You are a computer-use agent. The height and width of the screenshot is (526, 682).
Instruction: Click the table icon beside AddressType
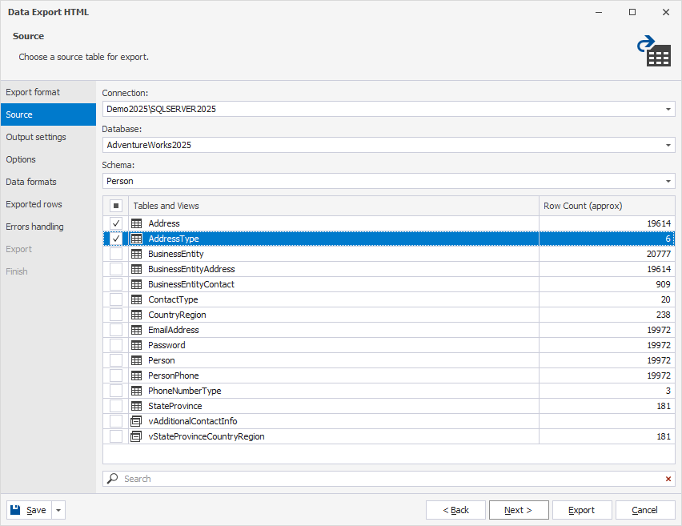(x=137, y=239)
